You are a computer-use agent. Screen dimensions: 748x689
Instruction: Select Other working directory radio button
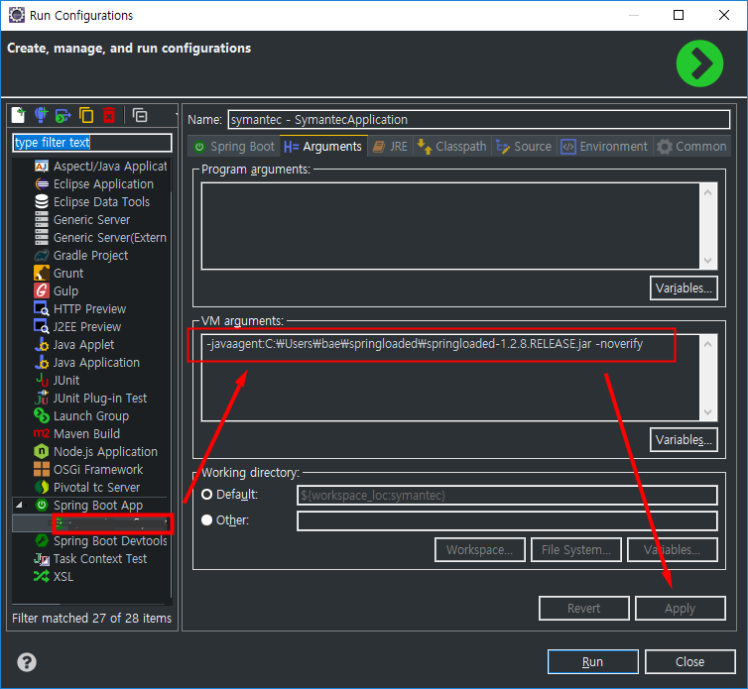click(207, 519)
